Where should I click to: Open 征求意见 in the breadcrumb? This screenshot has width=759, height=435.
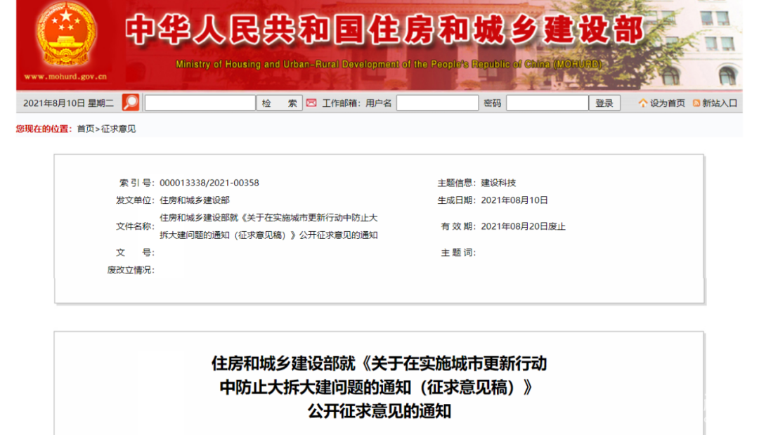pos(118,129)
